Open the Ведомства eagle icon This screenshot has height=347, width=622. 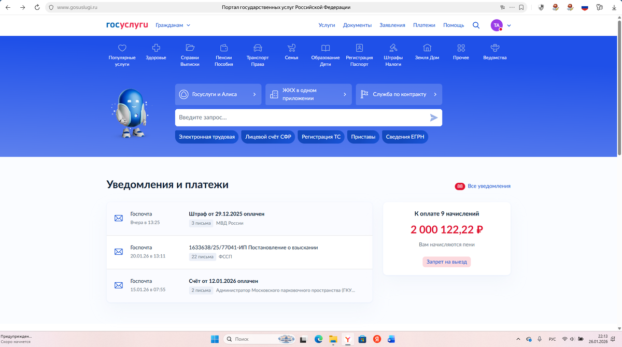click(495, 48)
